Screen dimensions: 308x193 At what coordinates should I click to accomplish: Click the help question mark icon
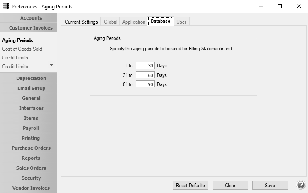pyautogui.click(x=301, y=185)
